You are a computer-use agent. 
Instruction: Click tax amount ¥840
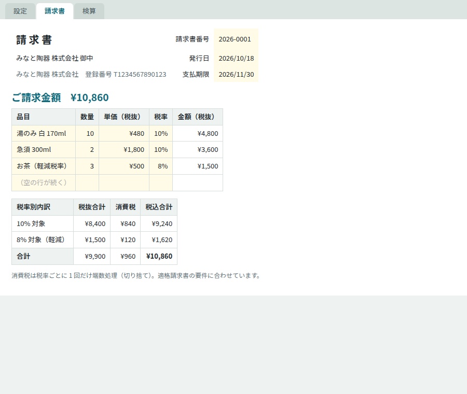point(126,223)
